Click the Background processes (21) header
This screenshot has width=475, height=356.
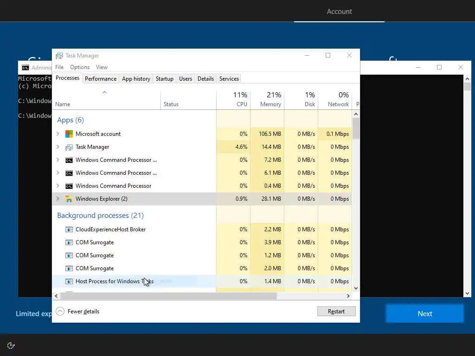(100, 216)
